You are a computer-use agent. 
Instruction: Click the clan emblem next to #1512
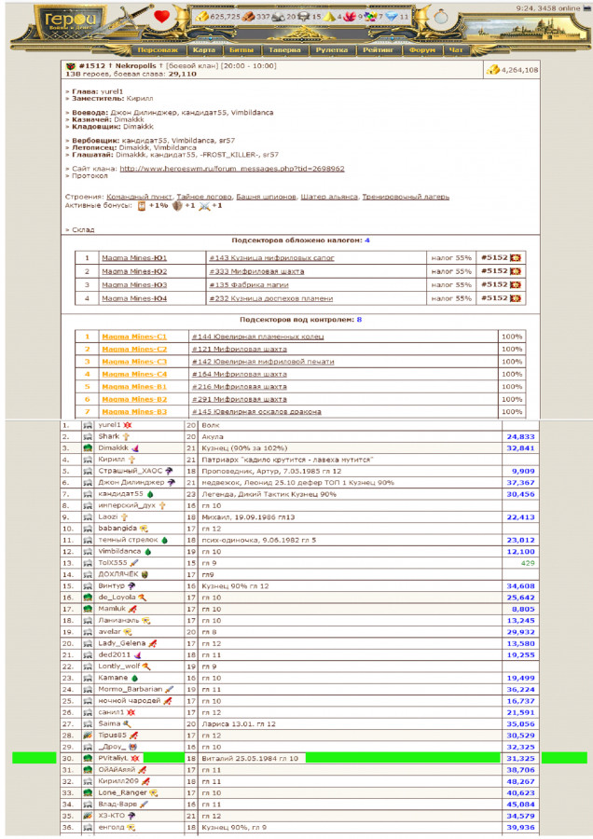[x=70, y=66]
